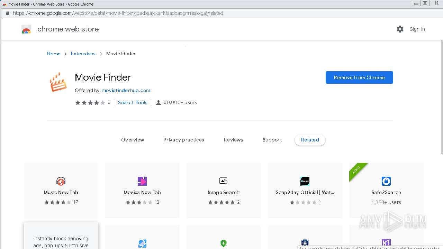
Task: Click the Movie Finder breadcrumb text
Action: [x=121, y=54]
